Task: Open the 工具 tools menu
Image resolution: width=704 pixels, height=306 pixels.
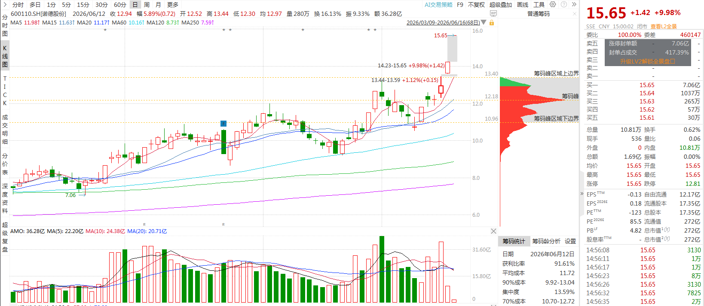Action: 539,4
